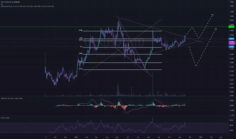The image size is (236, 139).
Task: Click the 40.00 RSI axis value
Action: [231, 130]
